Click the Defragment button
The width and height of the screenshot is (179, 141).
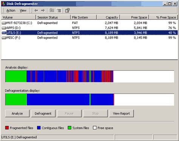click(x=43, y=113)
